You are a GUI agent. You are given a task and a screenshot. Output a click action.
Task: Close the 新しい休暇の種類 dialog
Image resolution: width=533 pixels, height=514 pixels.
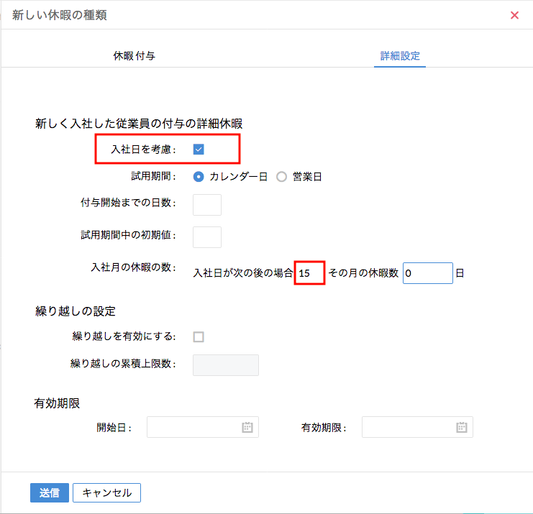click(x=514, y=15)
